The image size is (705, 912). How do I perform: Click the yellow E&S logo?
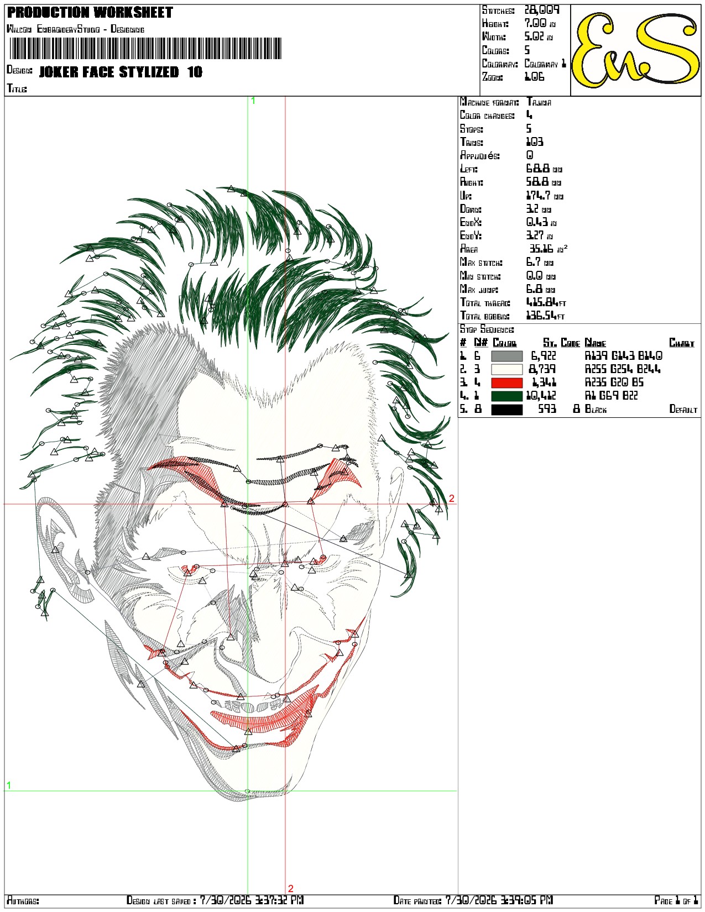click(x=635, y=50)
